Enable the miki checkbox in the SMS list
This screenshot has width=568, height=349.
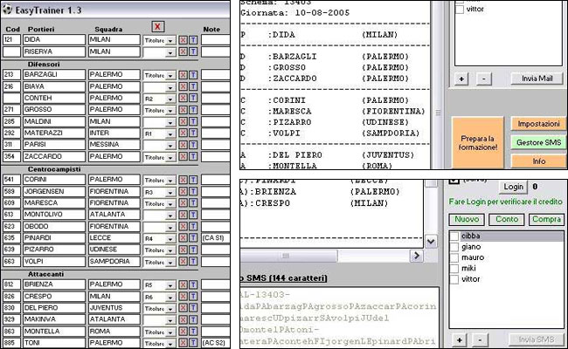[454, 270]
